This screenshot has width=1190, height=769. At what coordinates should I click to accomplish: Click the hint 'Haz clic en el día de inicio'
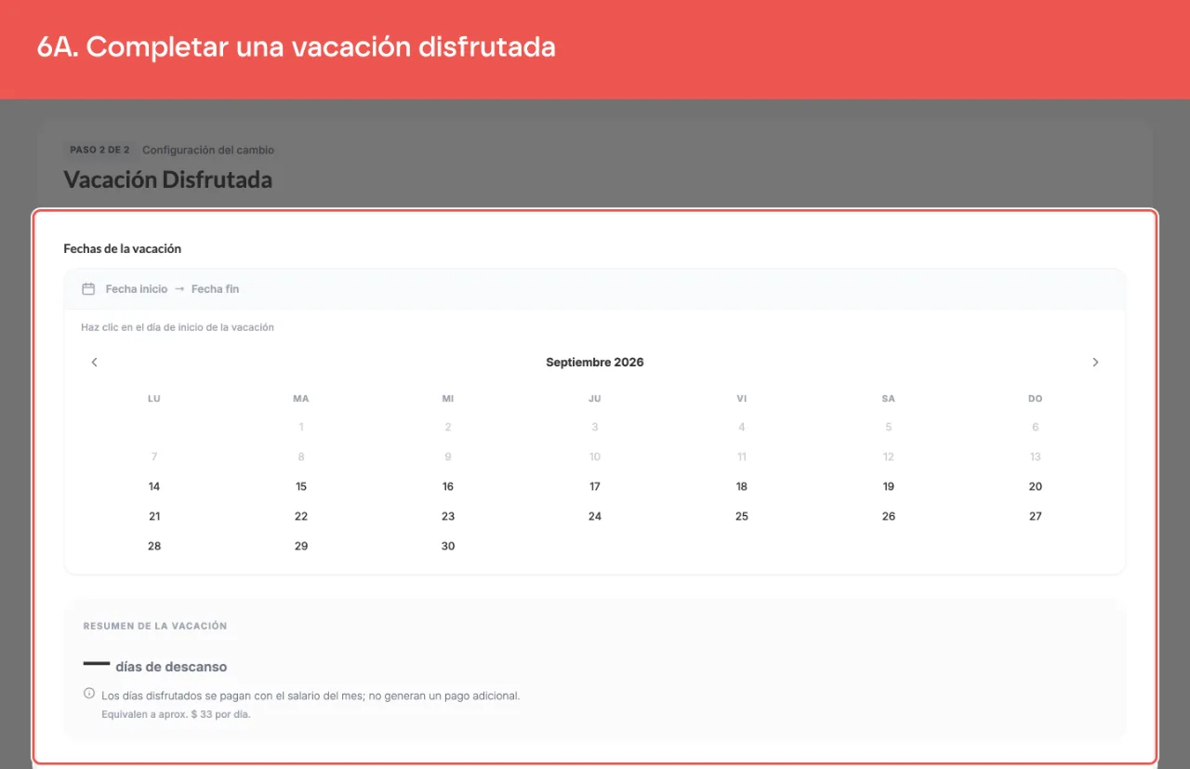(178, 327)
